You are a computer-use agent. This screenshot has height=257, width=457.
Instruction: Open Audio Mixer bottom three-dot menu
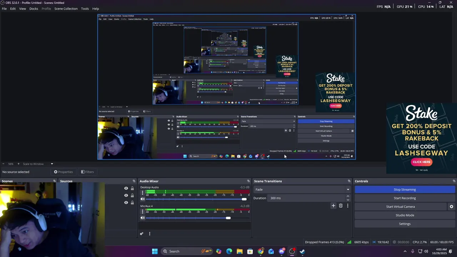150,234
